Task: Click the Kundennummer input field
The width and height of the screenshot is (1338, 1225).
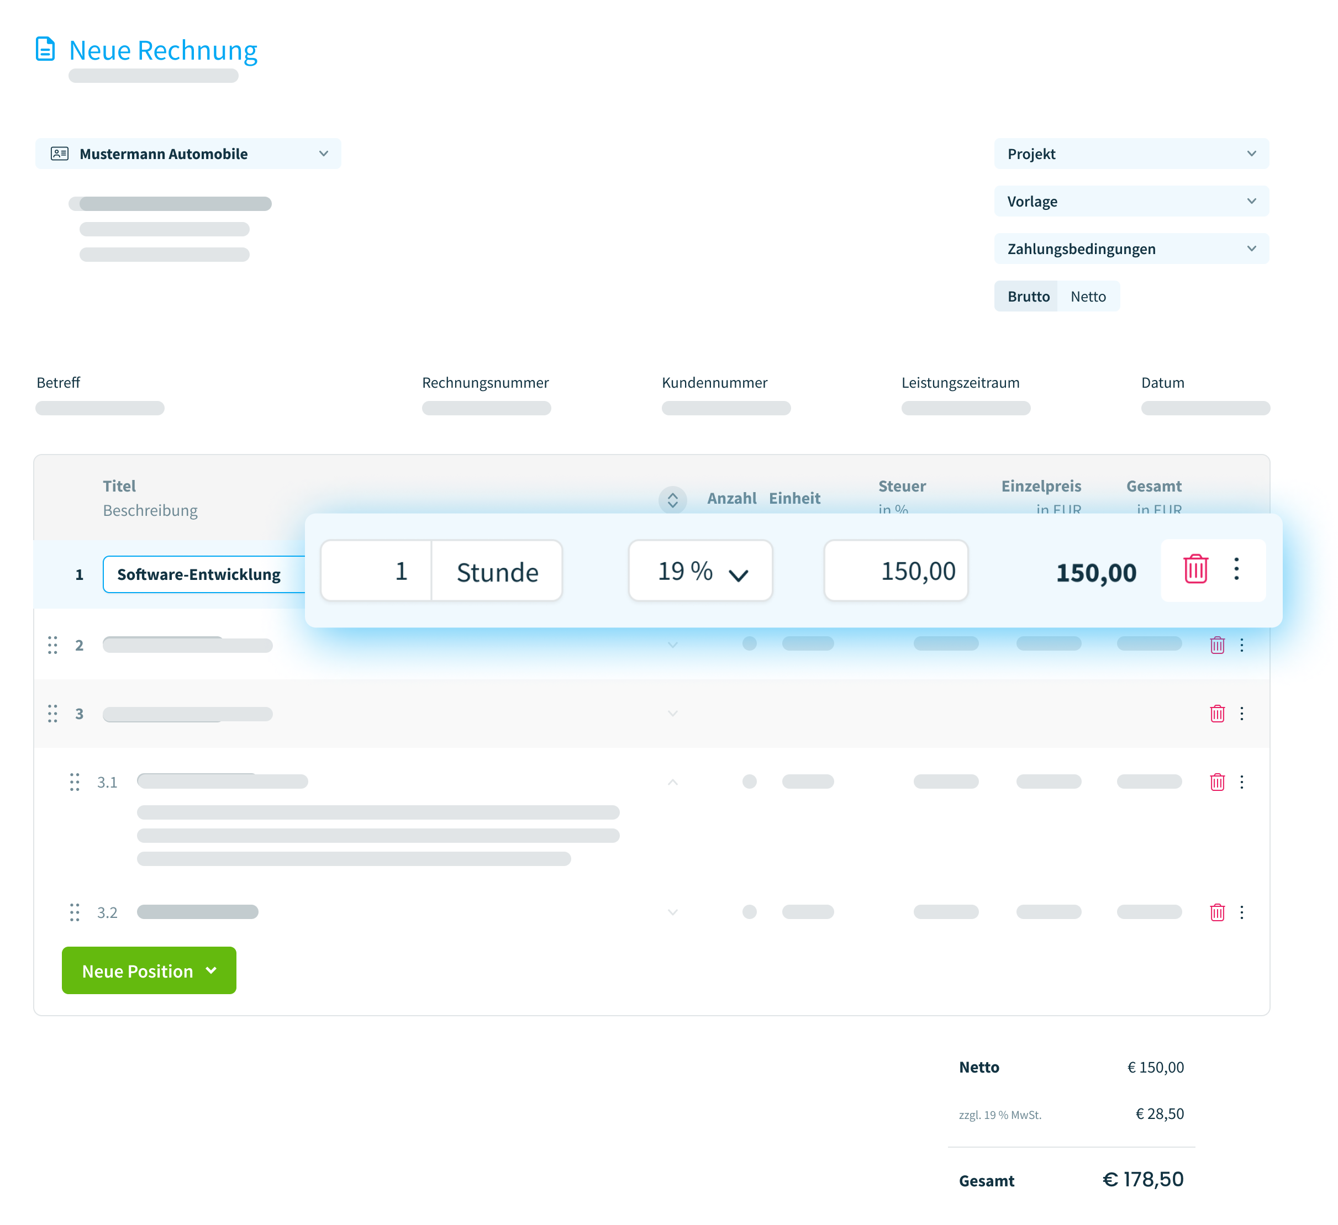Action: click(726, 408)
